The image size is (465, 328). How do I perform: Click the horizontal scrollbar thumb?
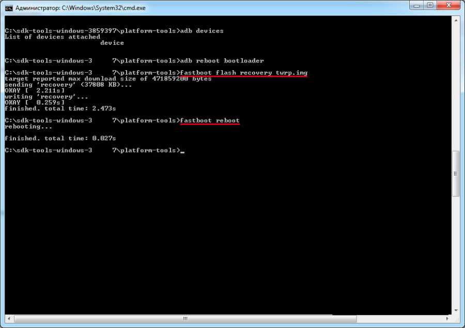(x=185, y=319)
